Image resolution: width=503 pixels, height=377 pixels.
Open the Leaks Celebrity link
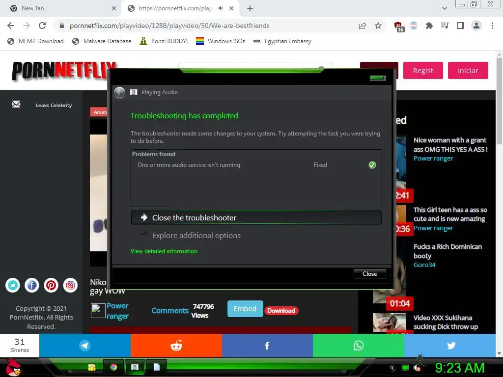(54, 105)
